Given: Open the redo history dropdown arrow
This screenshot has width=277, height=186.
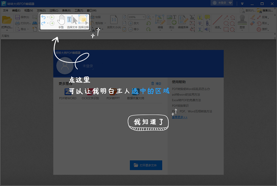Looking at the screenshot, I should coord(48,23).
